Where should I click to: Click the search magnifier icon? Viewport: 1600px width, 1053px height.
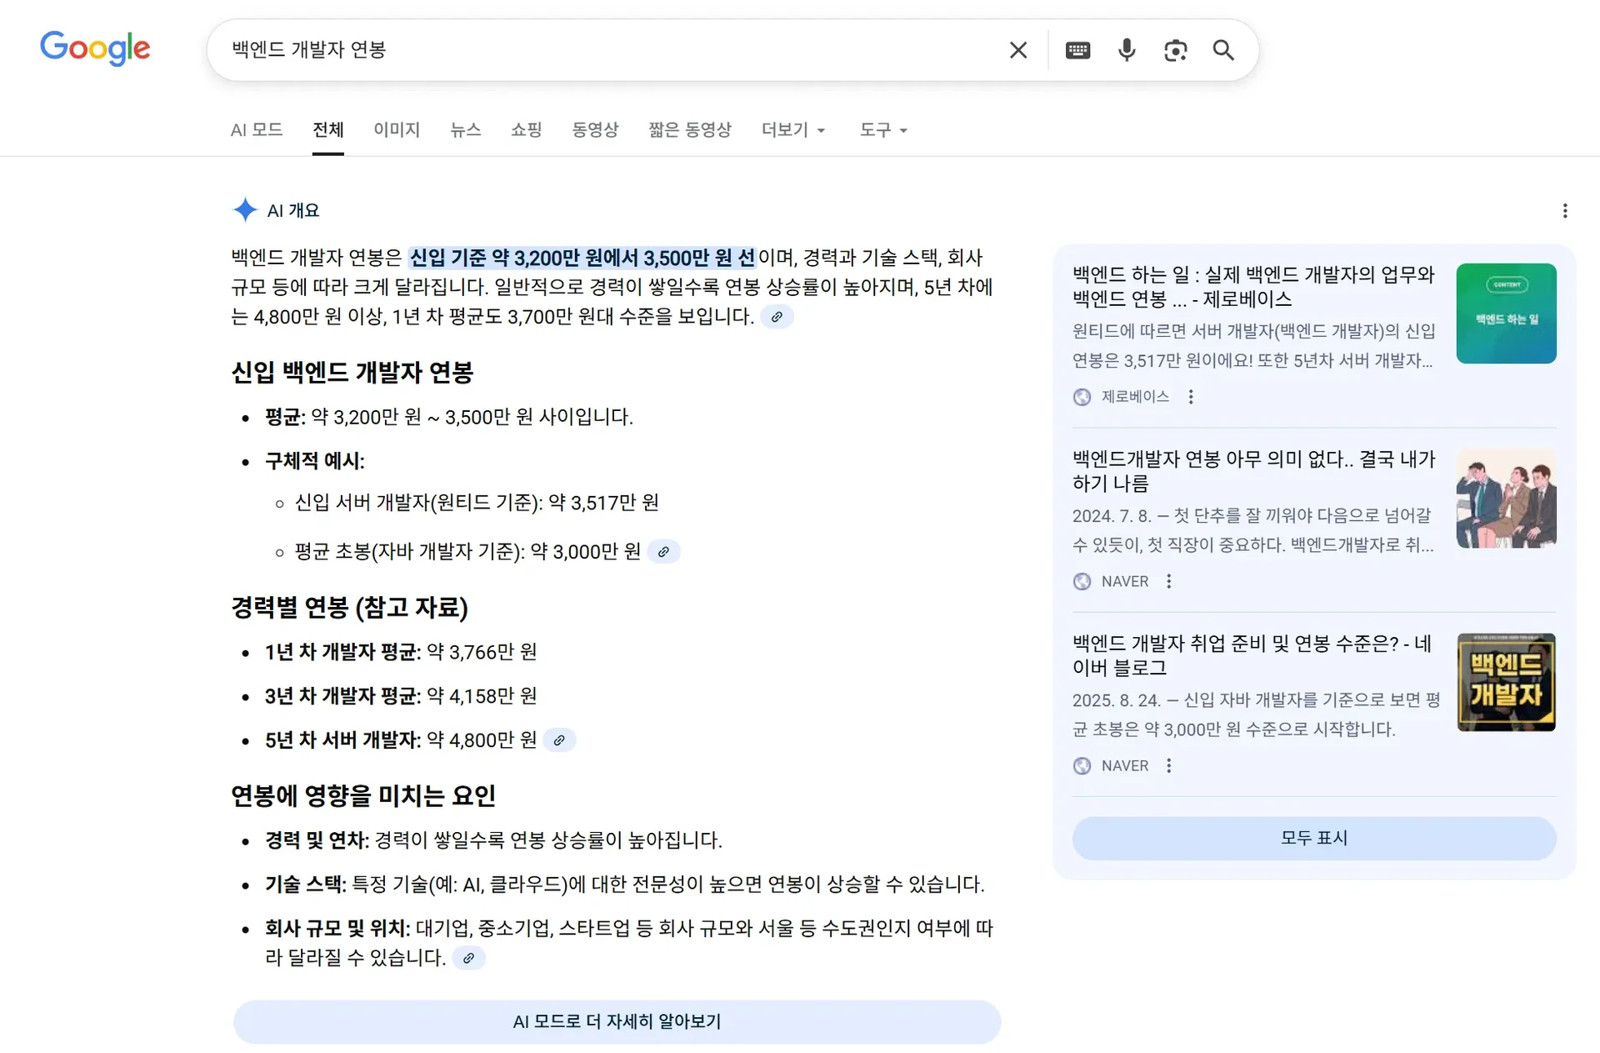tap(1223, 50)
